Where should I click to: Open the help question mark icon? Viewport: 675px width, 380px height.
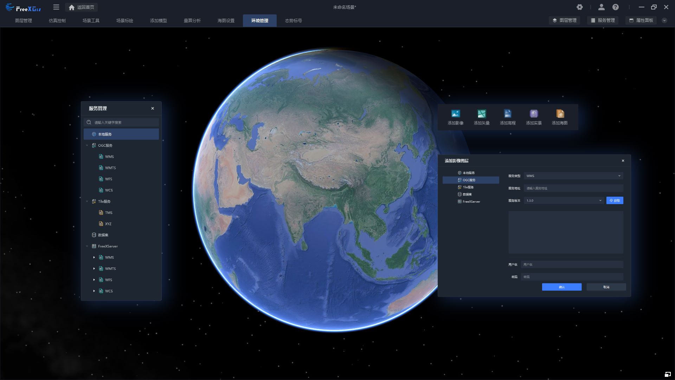(x=615, y=7)
